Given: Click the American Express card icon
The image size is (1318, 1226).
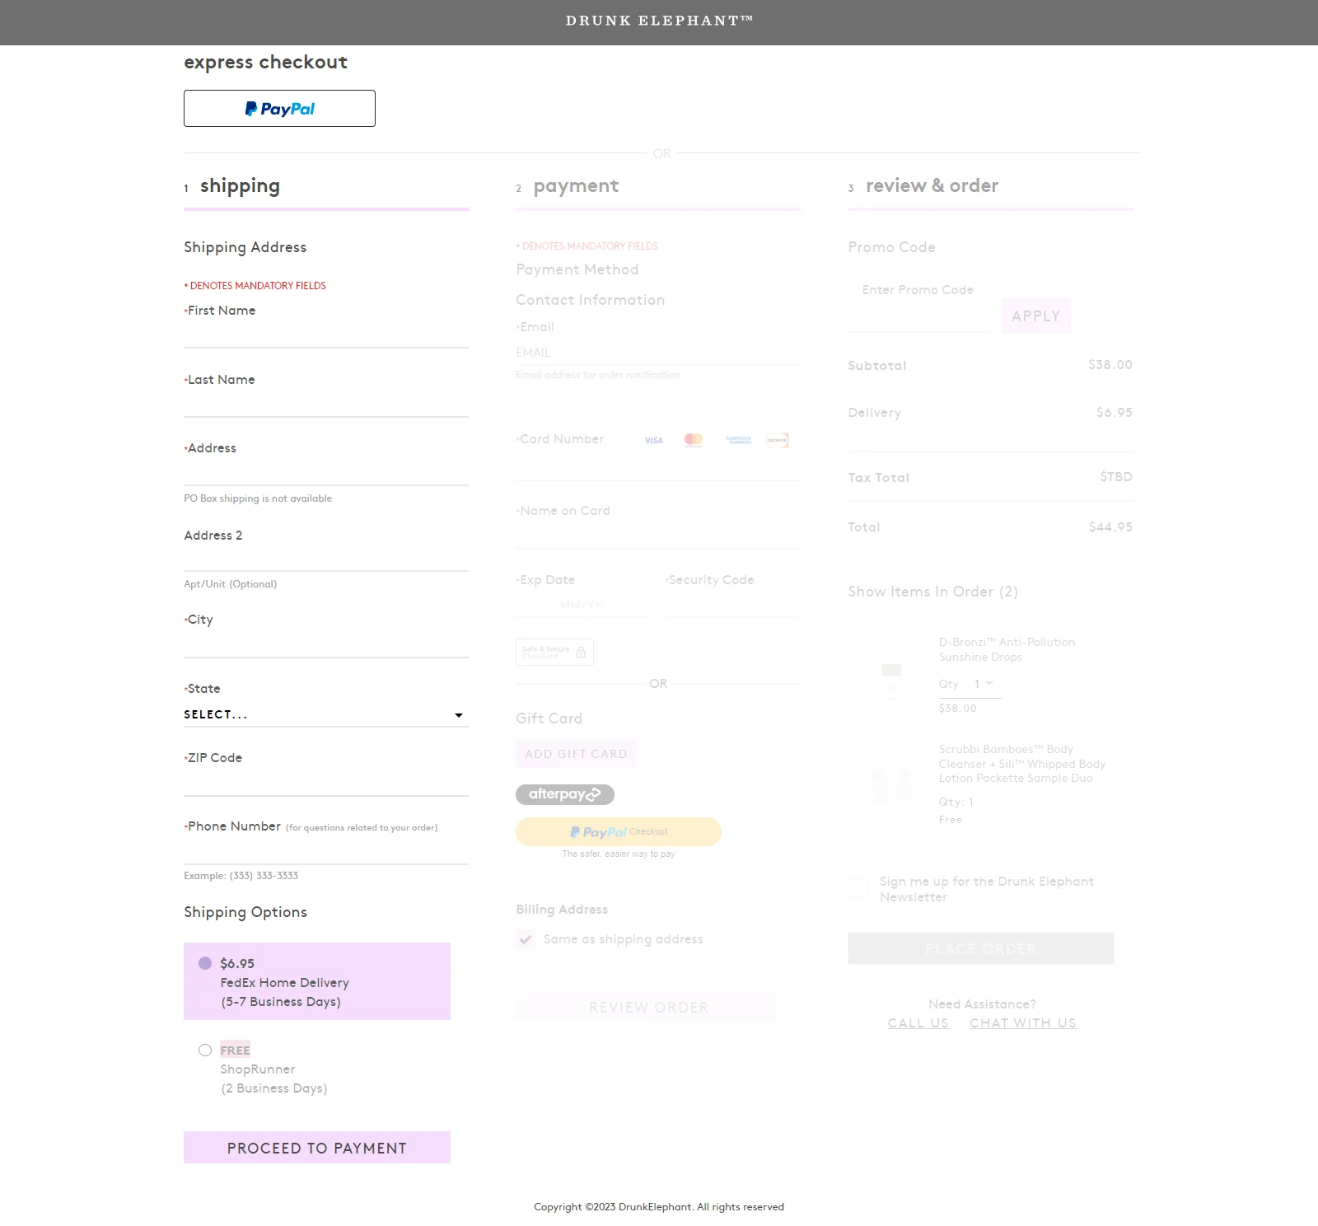Looking at the screenshot, I should pyautogui.click(x=738, y=440).
